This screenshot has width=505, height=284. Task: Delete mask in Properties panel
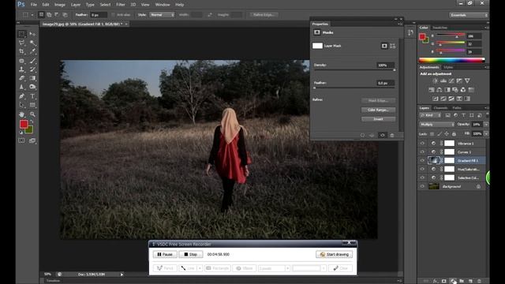pyautogui.click(x=392, y=135)
